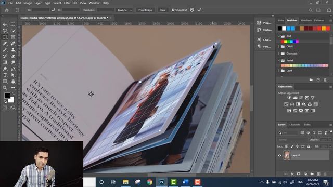Swap foreground and background colors

12,94
